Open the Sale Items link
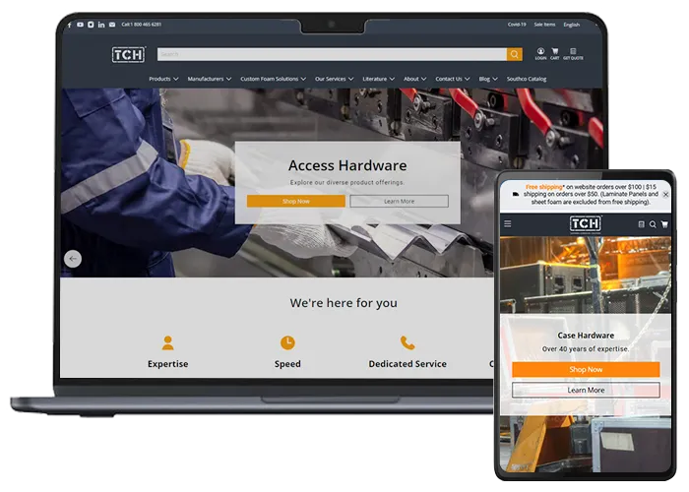 pyautogui.click(x=544, y=25)
